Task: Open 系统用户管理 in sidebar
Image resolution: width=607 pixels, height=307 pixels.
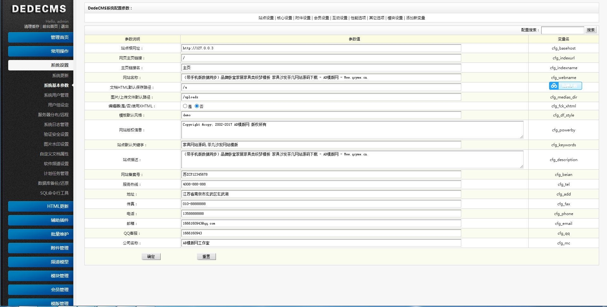Action: pos(56,95)
